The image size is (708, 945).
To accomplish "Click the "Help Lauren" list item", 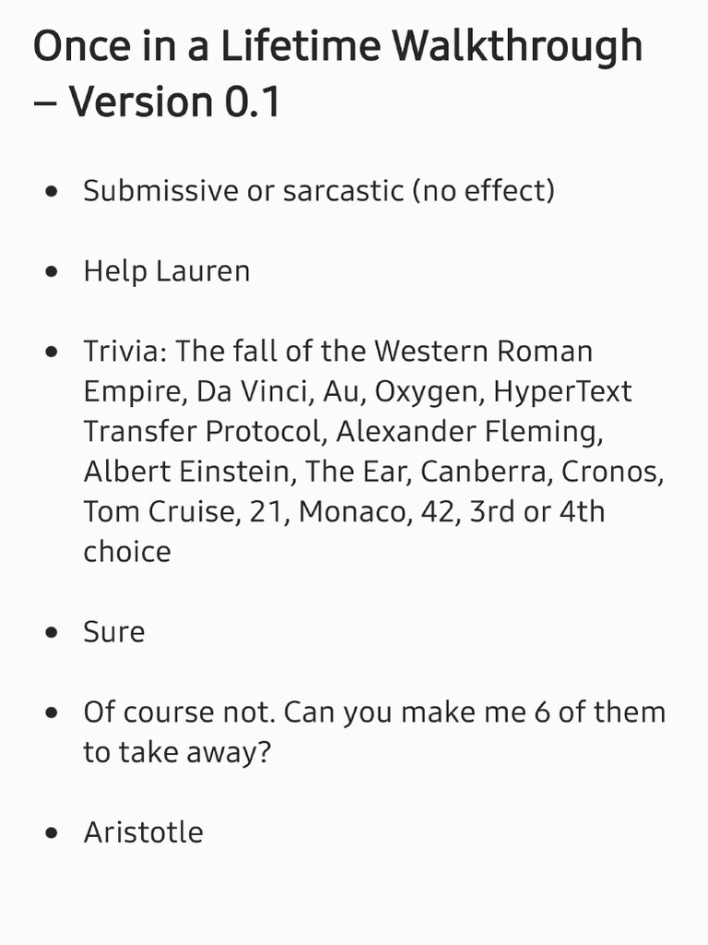I will (x=166, y=271).
